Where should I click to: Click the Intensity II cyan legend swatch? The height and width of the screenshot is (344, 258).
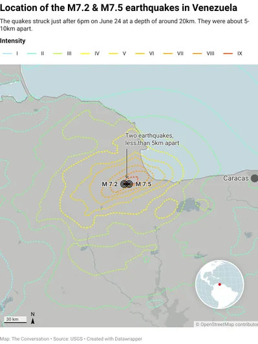32,54
